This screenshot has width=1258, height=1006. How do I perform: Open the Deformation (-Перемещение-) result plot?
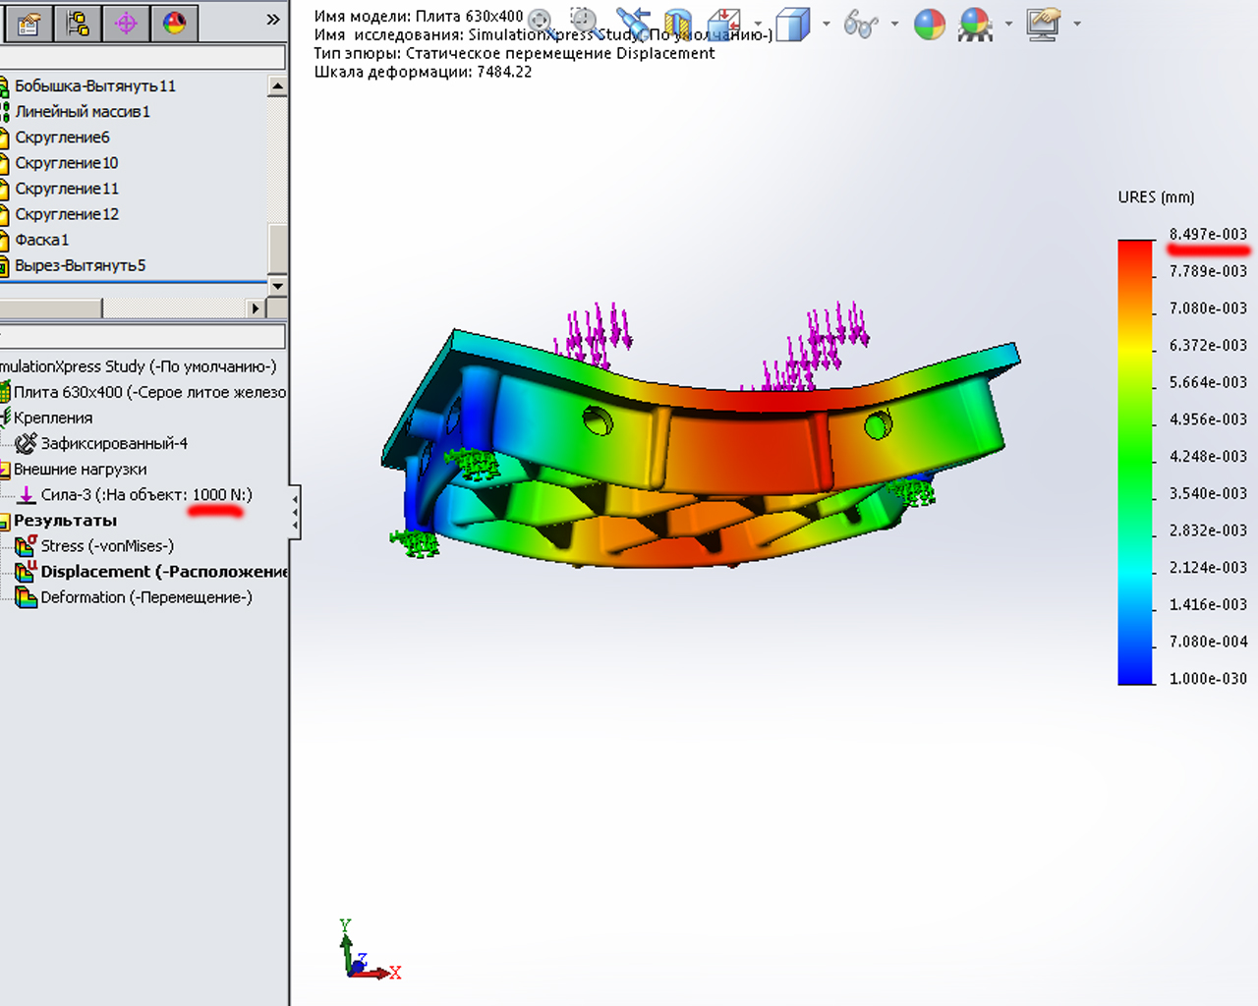pos(146,596)
